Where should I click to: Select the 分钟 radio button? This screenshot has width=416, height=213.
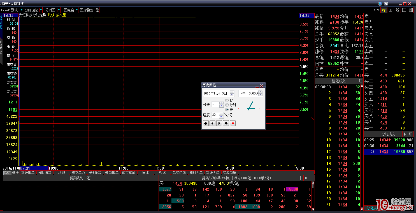tap(227, 105)
